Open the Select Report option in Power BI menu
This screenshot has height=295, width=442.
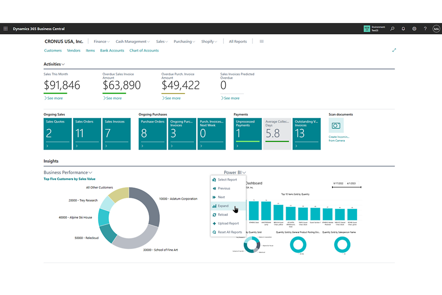pos(227,179)
